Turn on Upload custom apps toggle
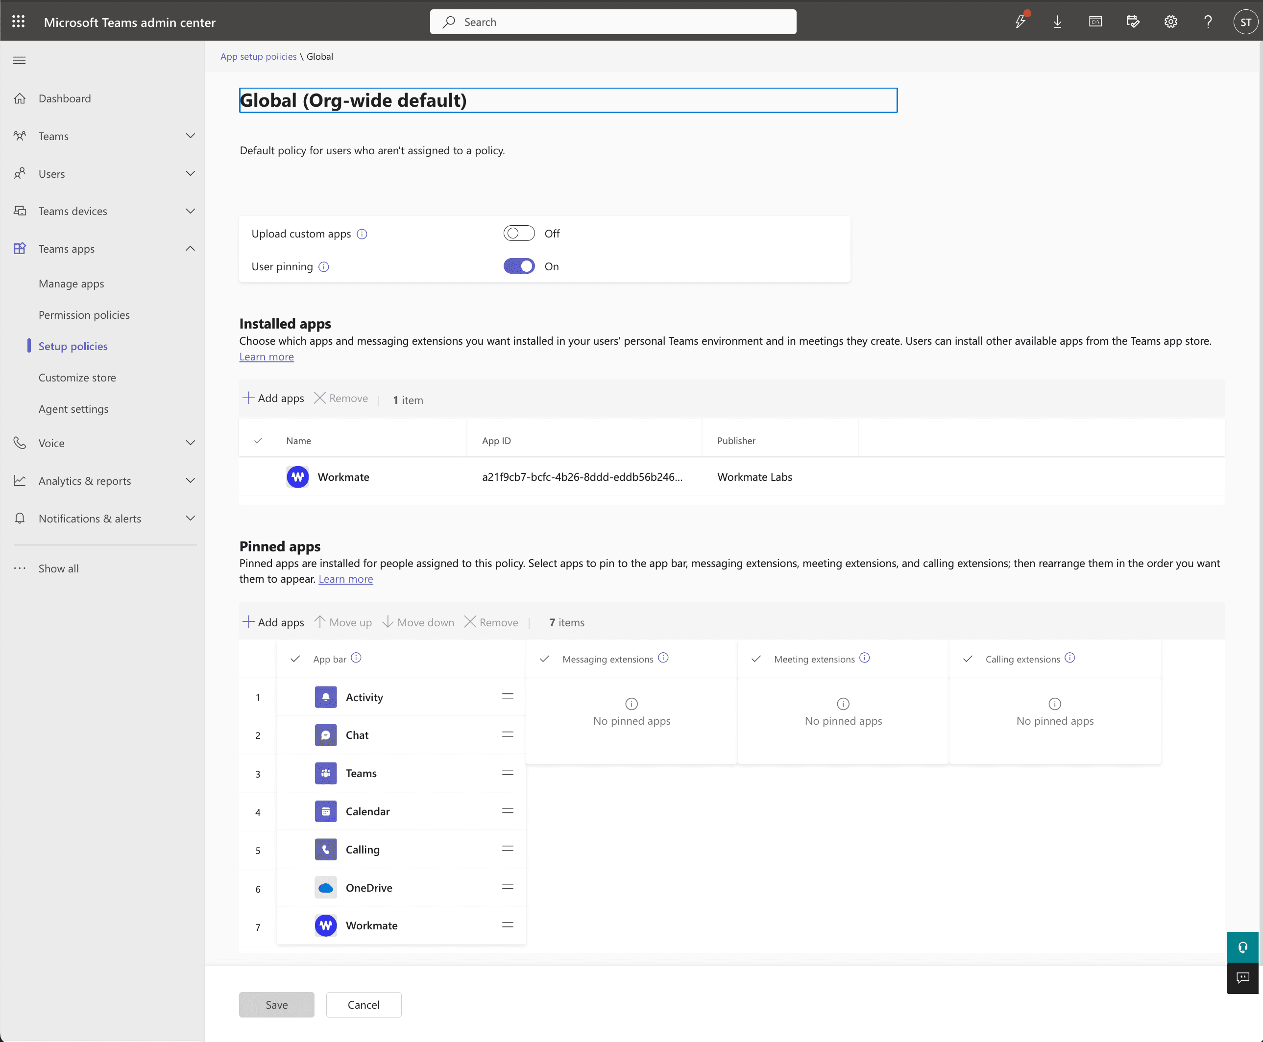The image size is (1263, 1042). (x=519, y=234)
